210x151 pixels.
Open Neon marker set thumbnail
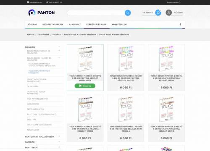(x=166, y=59)
